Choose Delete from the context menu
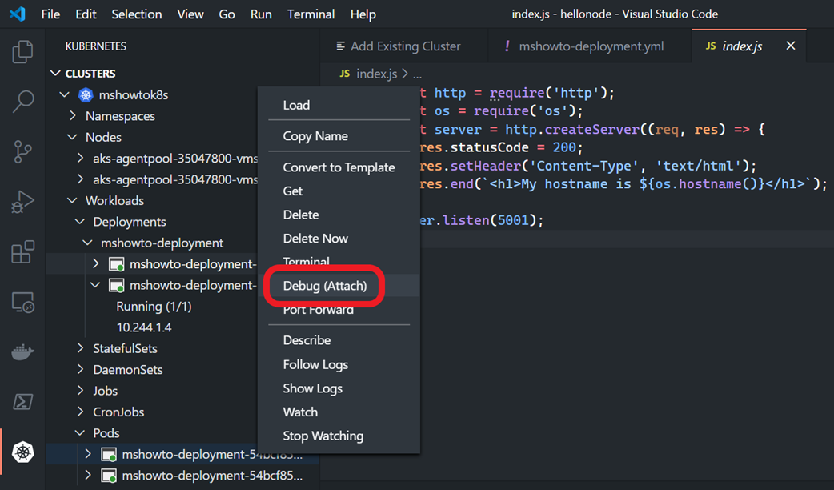The height and width of the screenshot is (490, 834). pos(339,215)
